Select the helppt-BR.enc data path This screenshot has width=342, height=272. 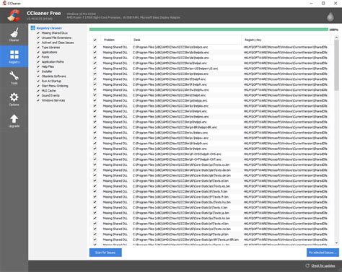point(175,127)
